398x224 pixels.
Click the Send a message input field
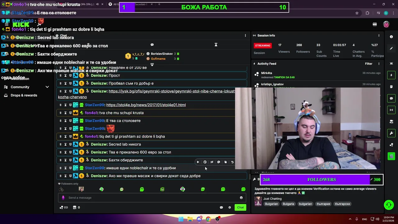152,198
